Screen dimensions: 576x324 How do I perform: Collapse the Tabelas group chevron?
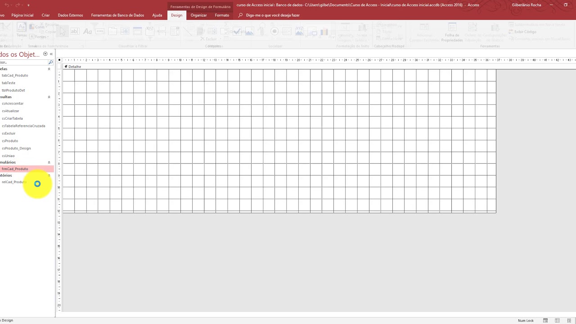49,69
